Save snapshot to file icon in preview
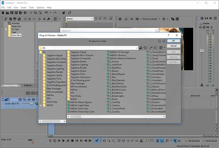 pyautogui.click(x=177, y=19)
